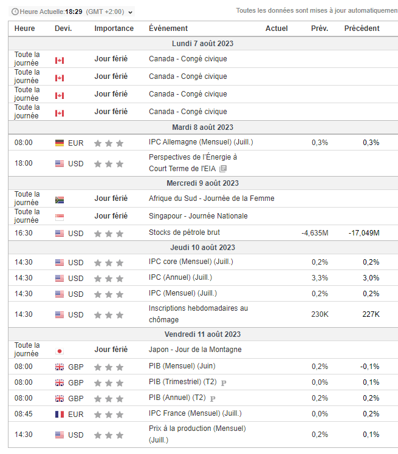
Task: Click the French flag on the IPC France row
Action: pyautogui.click(x=60, y=415)
